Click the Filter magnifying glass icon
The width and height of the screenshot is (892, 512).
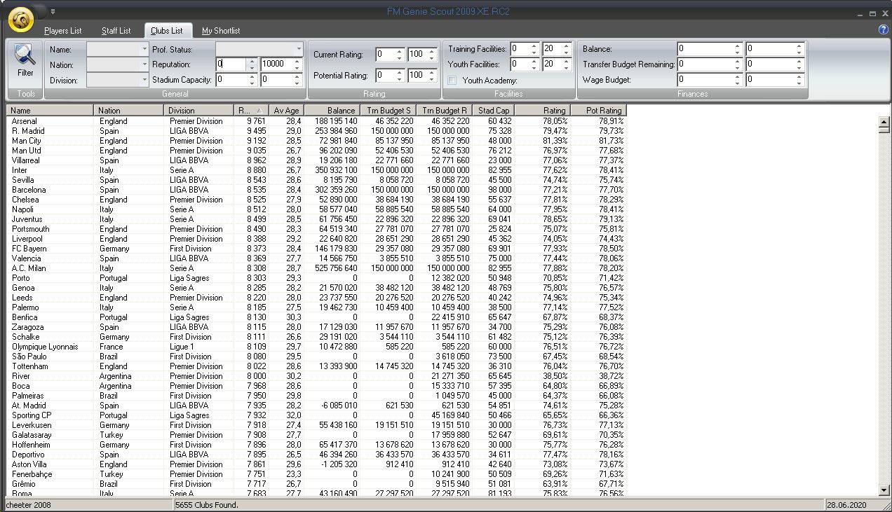[25, 59]
